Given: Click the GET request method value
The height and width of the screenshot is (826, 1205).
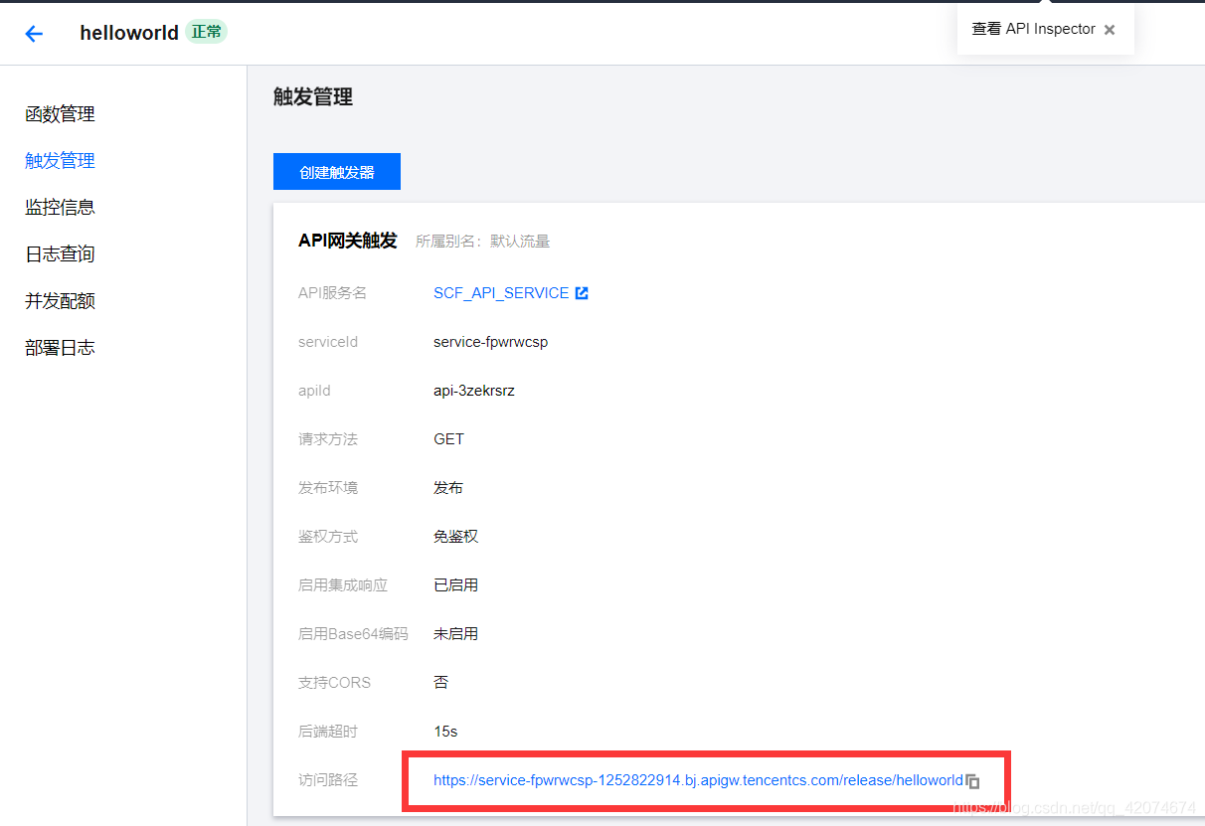Looking at the screenshot, I should (x=448, y=438).
